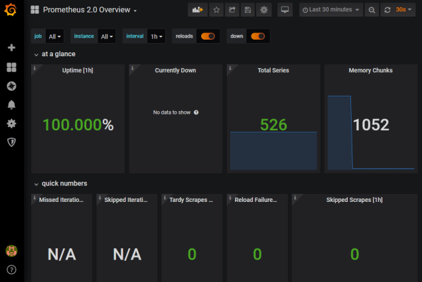Open the Last 30 minutes time picker
The image size is (422, 282).
tap(330, 10)
